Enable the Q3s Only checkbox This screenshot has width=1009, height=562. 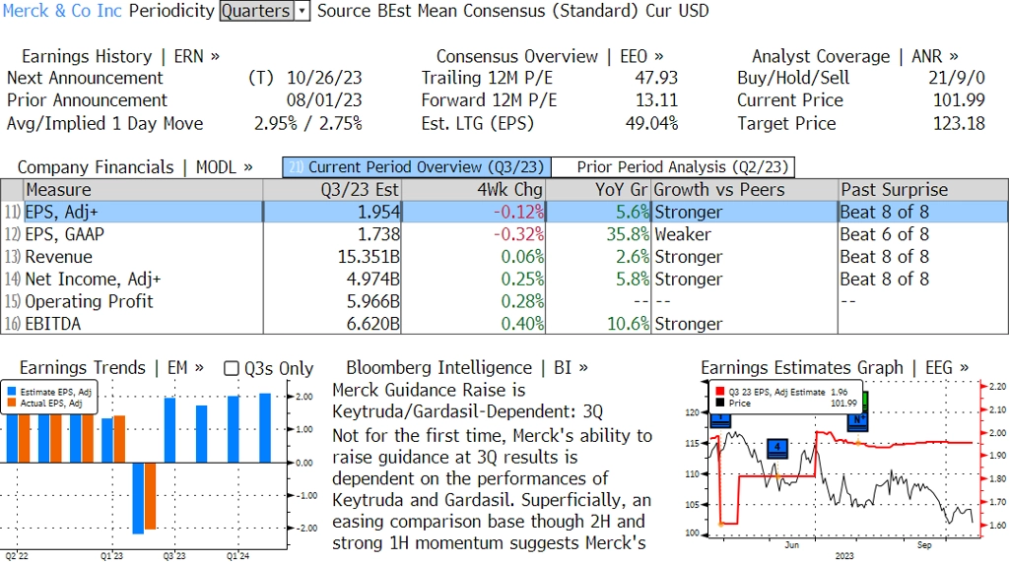tap(232, 368)
